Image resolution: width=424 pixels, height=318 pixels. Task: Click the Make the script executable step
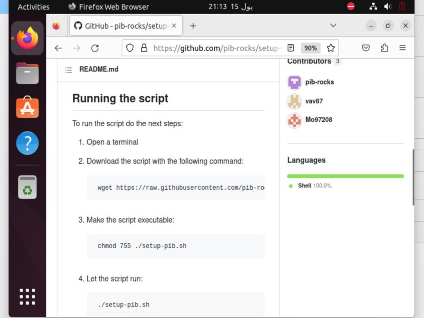point(130,220)
